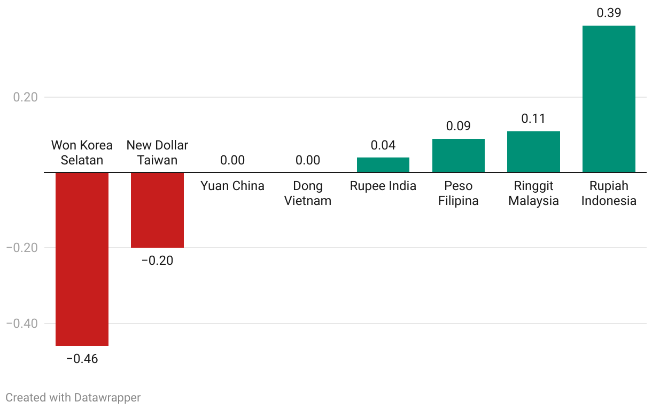Click the Won Korea Selatan label
Screen dimensions: 652x410
(x=82, y=153)
